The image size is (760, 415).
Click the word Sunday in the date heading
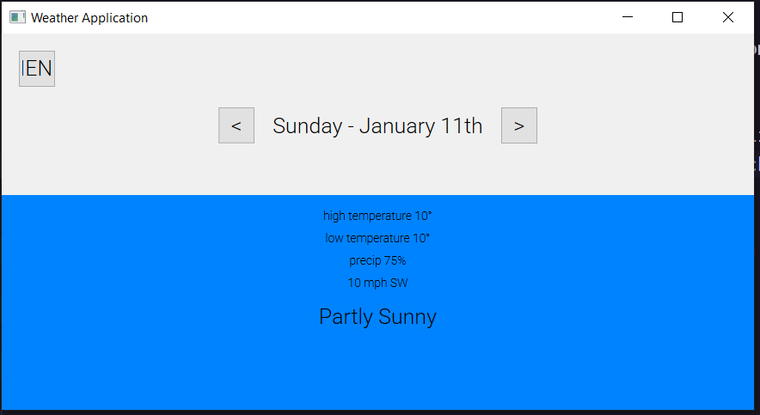click(307, 125)
